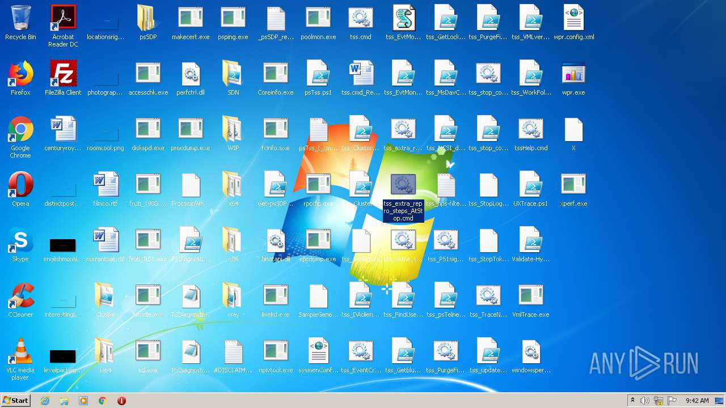Launch Internet Explorer from taskbar

(45, 401)
